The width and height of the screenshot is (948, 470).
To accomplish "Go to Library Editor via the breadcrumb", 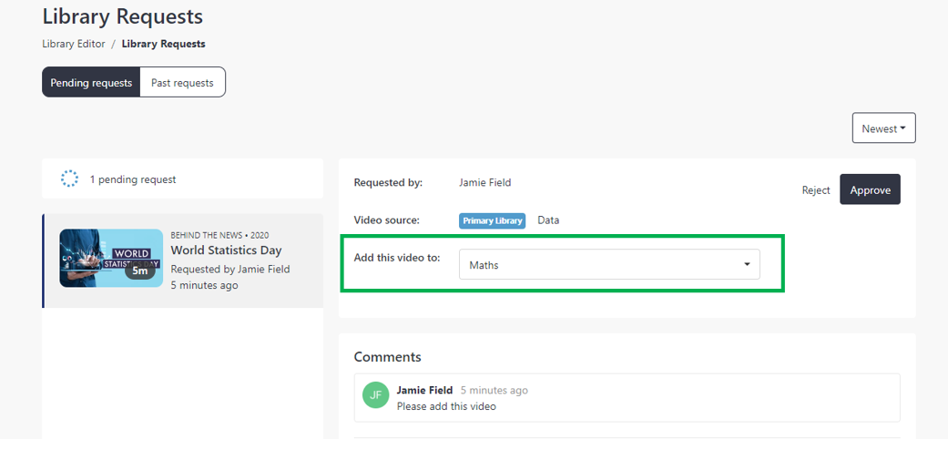I will pos(74,44).
